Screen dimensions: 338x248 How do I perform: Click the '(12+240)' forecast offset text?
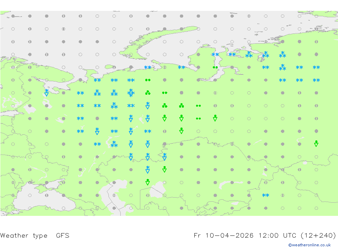click(x=318, y=235)
